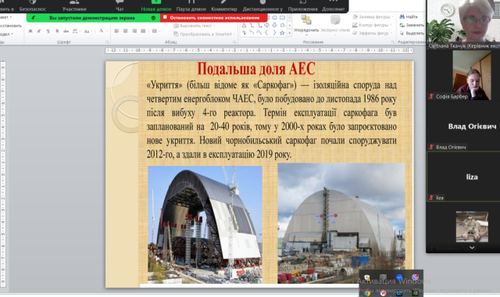Select the triangle shape in gallery
Image resolution: width=500 pixels, height=297 pixels.
(244, 25)
